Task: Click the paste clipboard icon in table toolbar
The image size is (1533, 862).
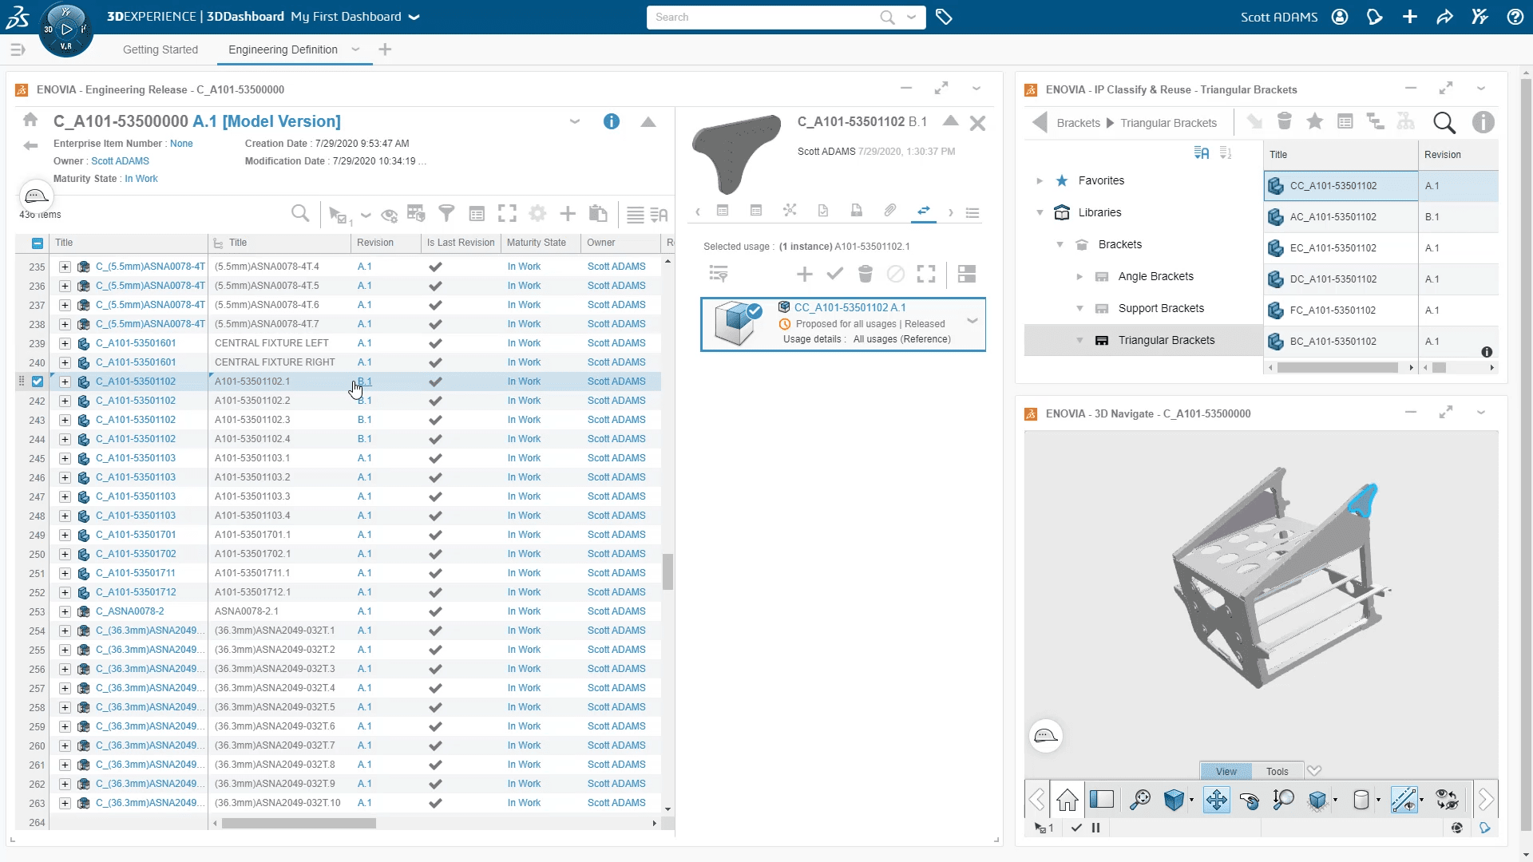Action: pos(598,213)
